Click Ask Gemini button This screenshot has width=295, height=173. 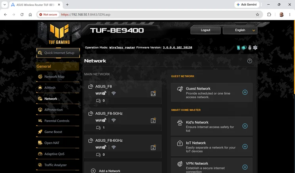coord(247,4)
